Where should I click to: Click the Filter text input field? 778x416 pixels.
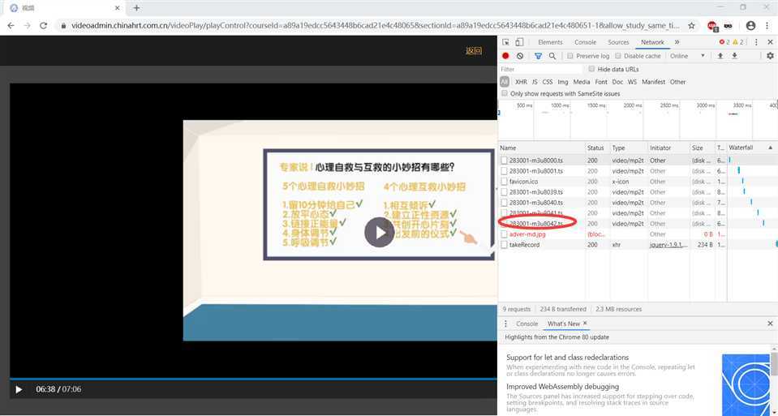click(539, 70)
